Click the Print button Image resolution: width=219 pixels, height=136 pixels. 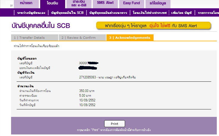114,124
